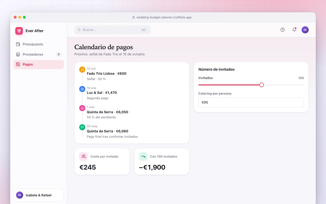Click the 'Número de invitados' card title
The height and width of the screenshot is (204, 326).
pos(216,69)
